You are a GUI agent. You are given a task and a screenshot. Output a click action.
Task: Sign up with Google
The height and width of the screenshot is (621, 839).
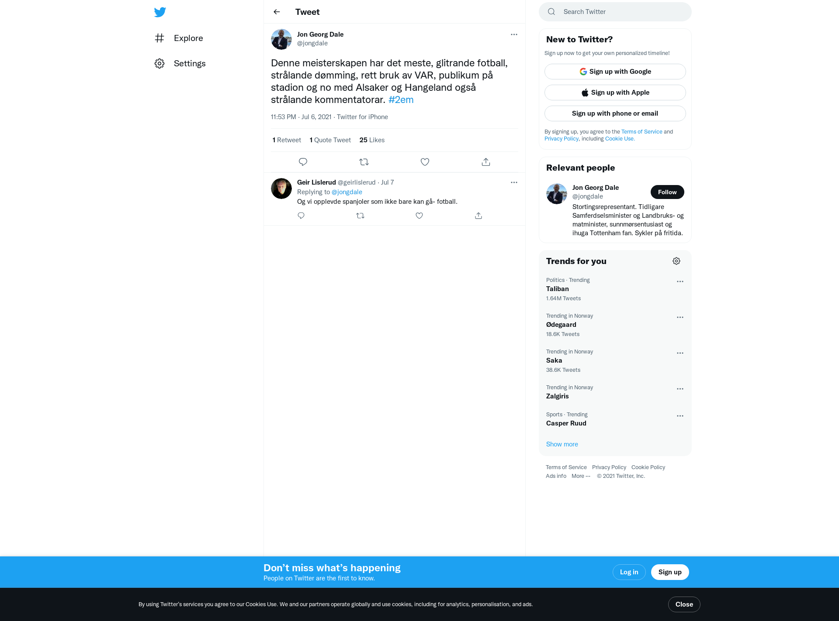(615, 72)
